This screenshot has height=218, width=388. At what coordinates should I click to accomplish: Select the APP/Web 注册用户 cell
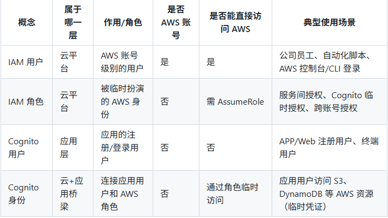click(325, 148)
